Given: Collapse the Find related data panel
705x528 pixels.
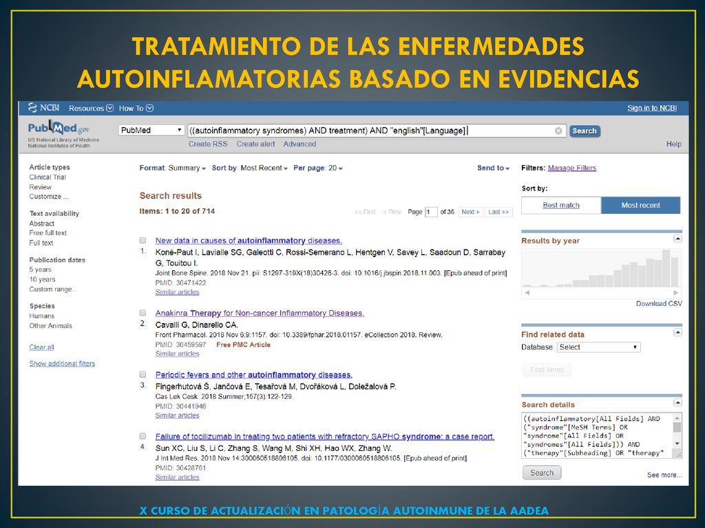Looking at the screenshot, I should click(x=677, y=333).
